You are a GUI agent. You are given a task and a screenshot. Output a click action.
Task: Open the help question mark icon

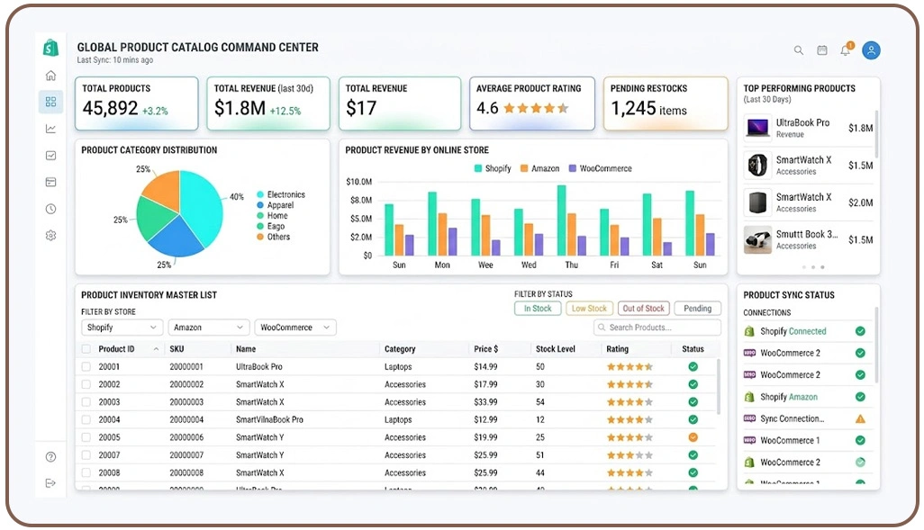(x=50, y=457)
